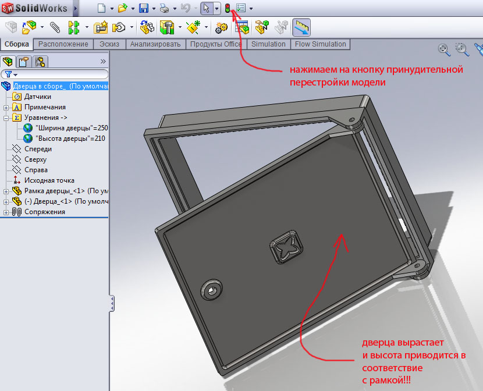Screen dimensions: 483x391
Task: Click the Print icon
Action: coord(165,8)
